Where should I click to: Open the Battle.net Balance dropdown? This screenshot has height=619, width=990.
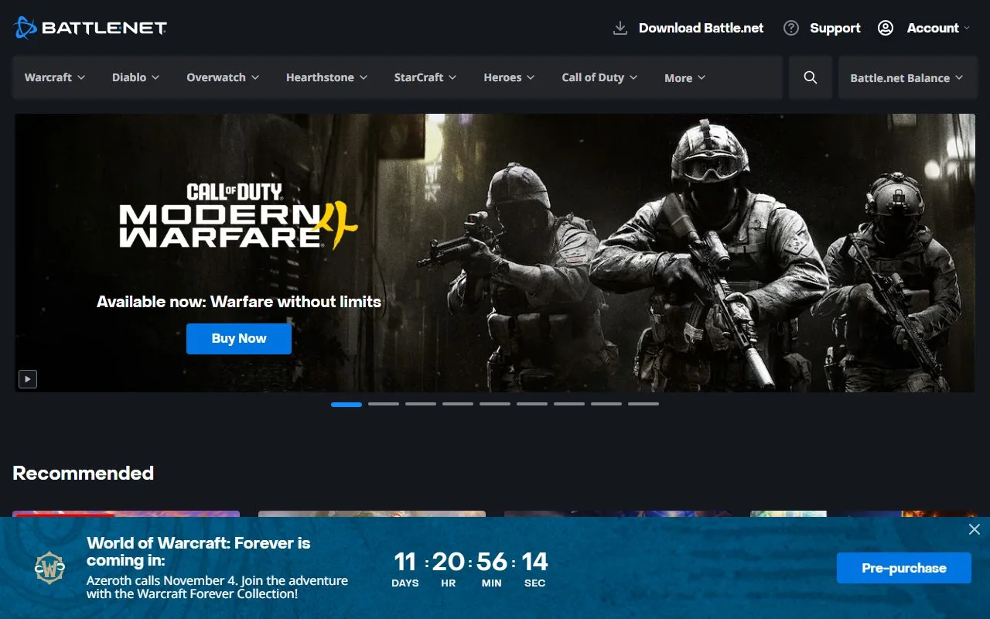point(906,77)
